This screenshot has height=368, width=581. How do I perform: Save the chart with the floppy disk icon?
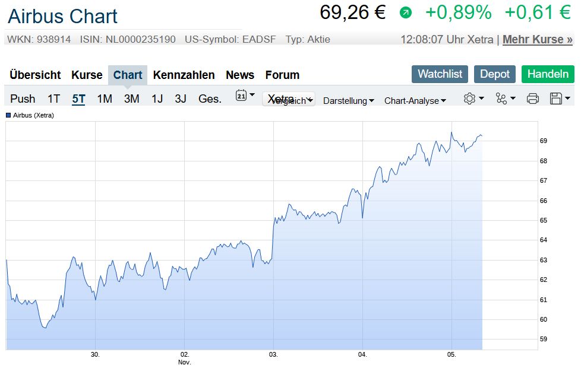click(556, 99)
